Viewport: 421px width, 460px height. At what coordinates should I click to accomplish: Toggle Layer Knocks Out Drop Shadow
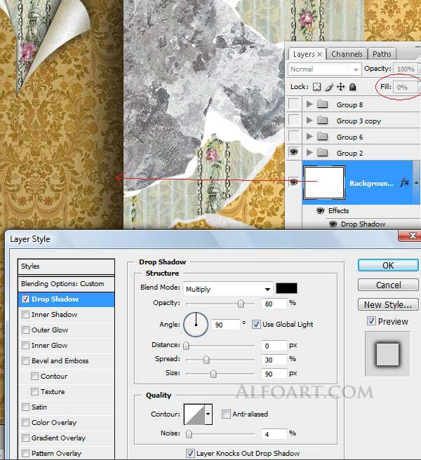coord(190,453)
